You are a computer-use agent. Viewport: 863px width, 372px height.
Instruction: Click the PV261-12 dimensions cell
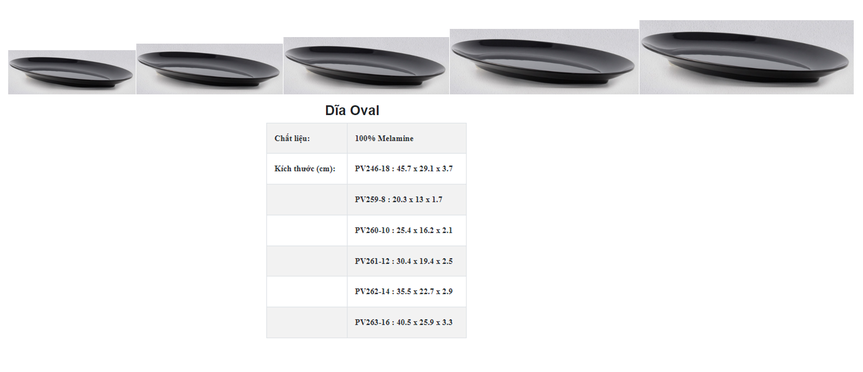(x=407, y=261)
